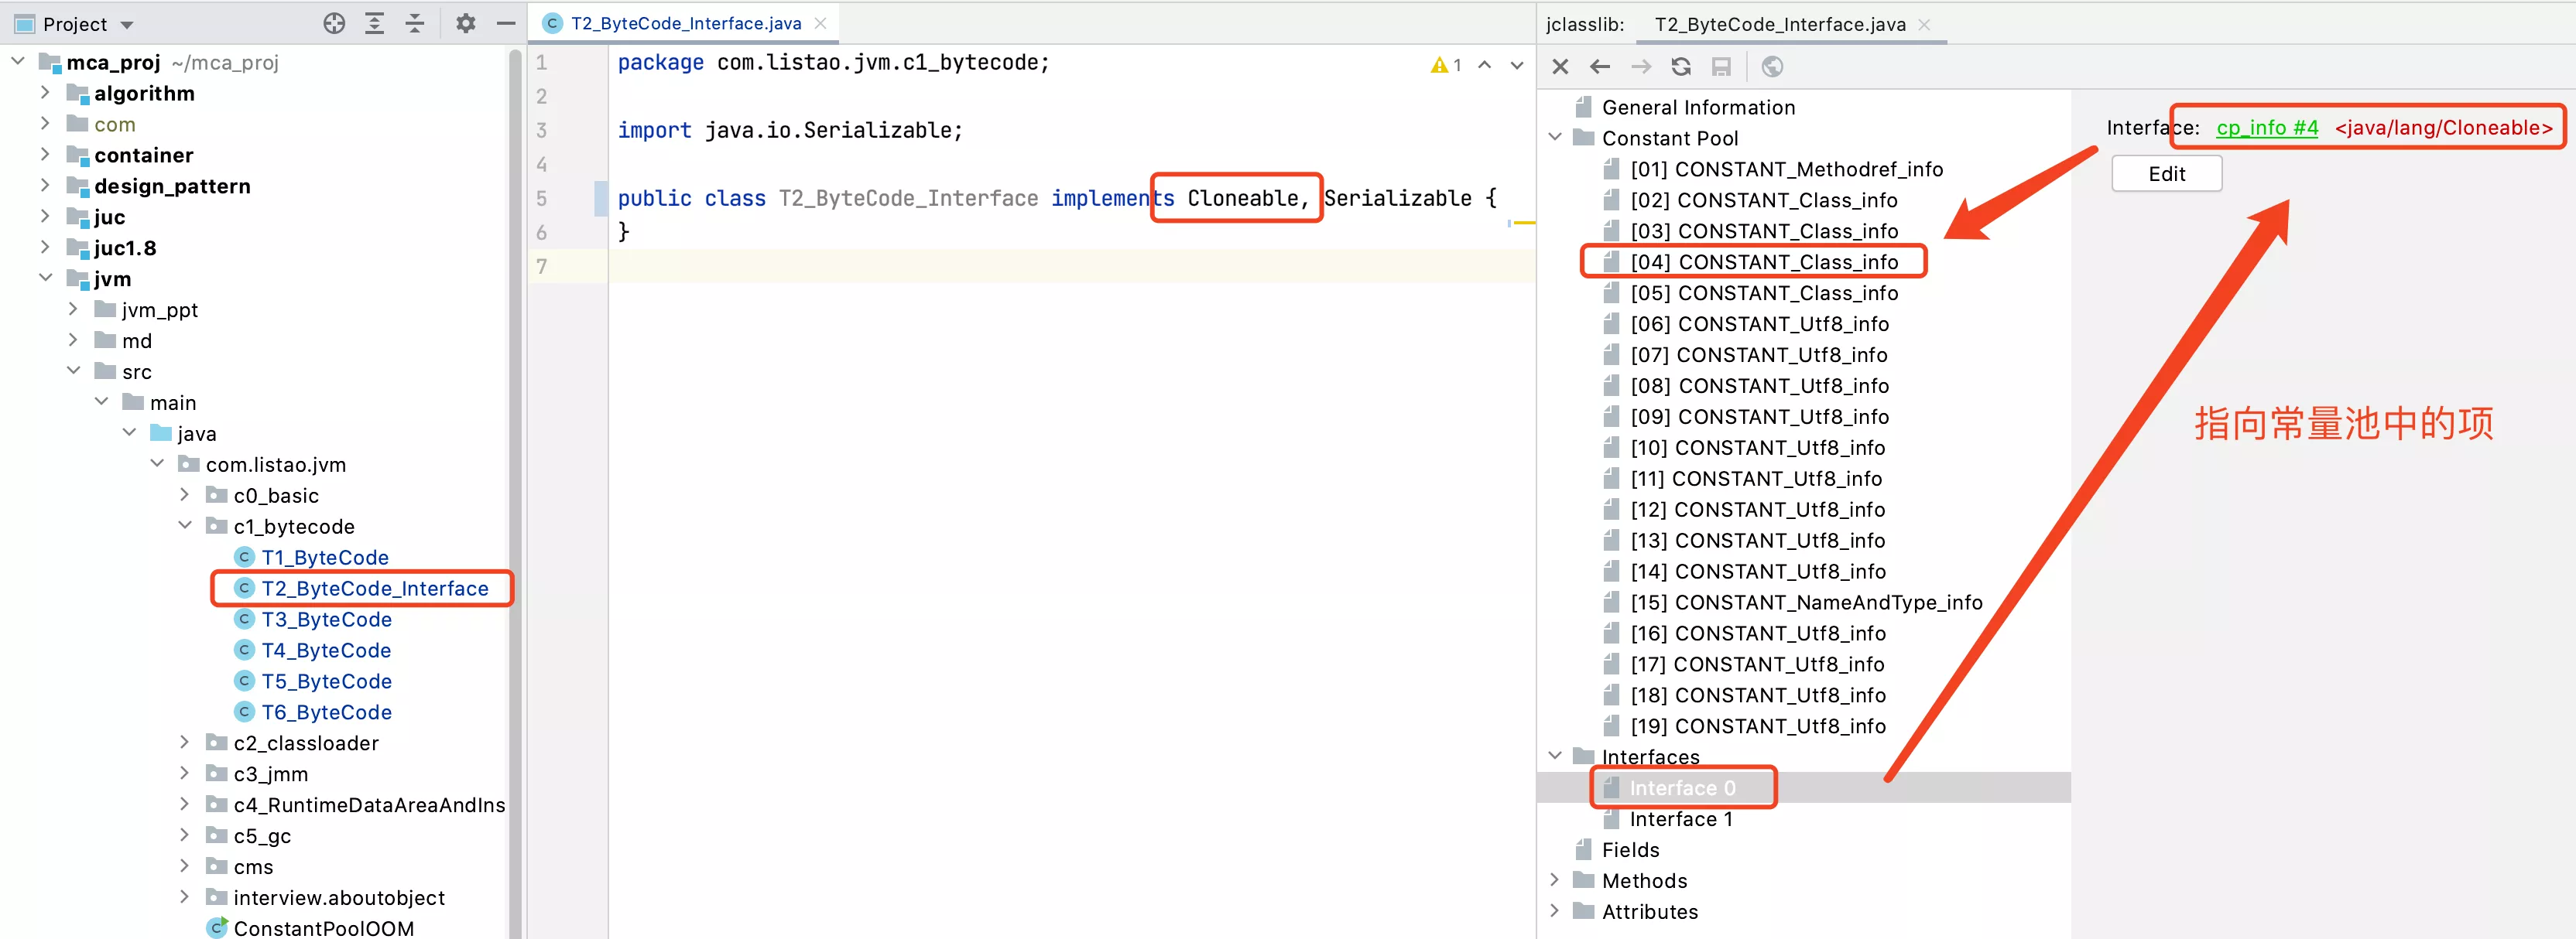The height and width of the screenshot is (939, 2576).
Task: Collapse the jvm folder
Action: (45, 278)
